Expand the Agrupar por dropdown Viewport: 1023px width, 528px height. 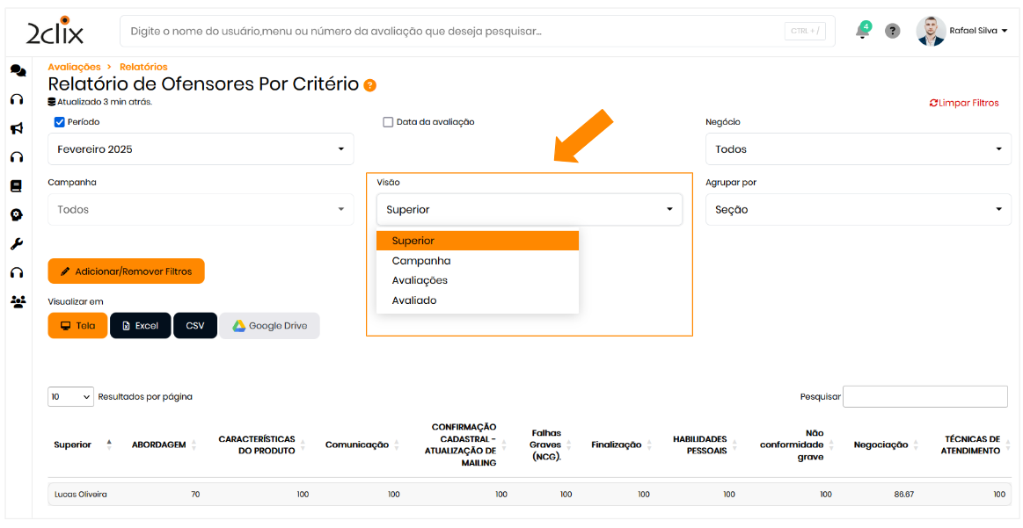coord(858,210)
